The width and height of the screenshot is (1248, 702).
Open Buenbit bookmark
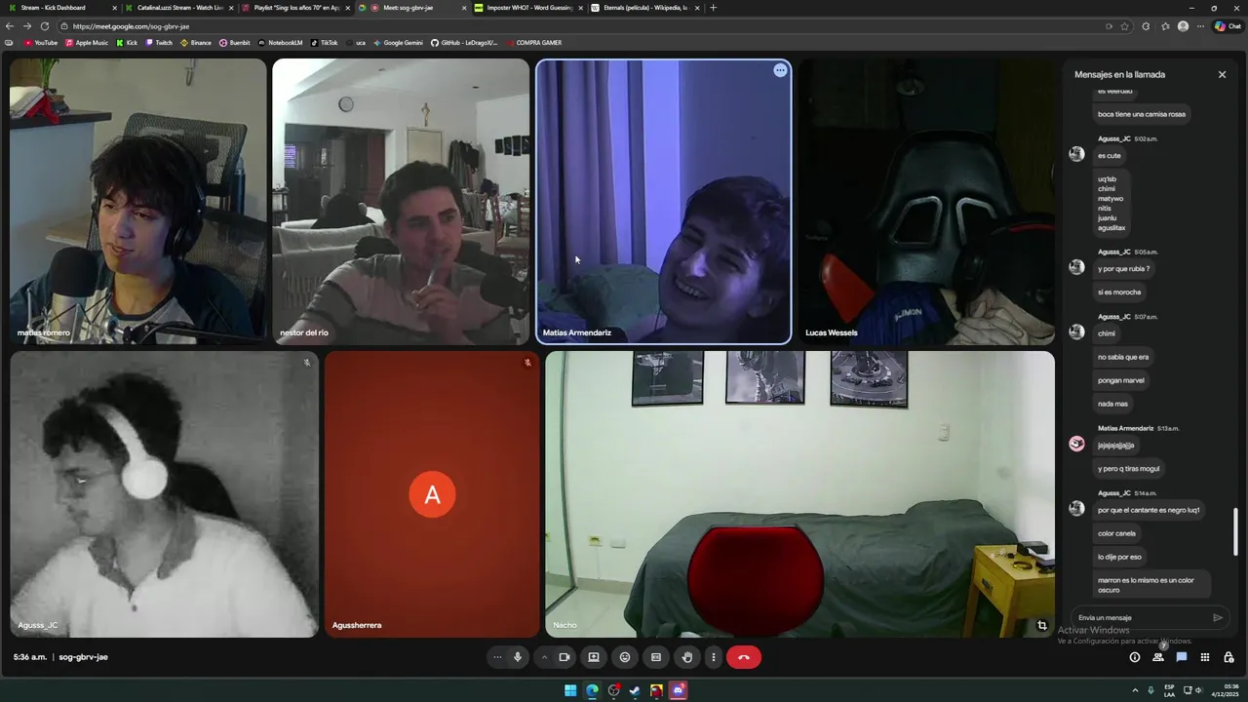[235, 43]
